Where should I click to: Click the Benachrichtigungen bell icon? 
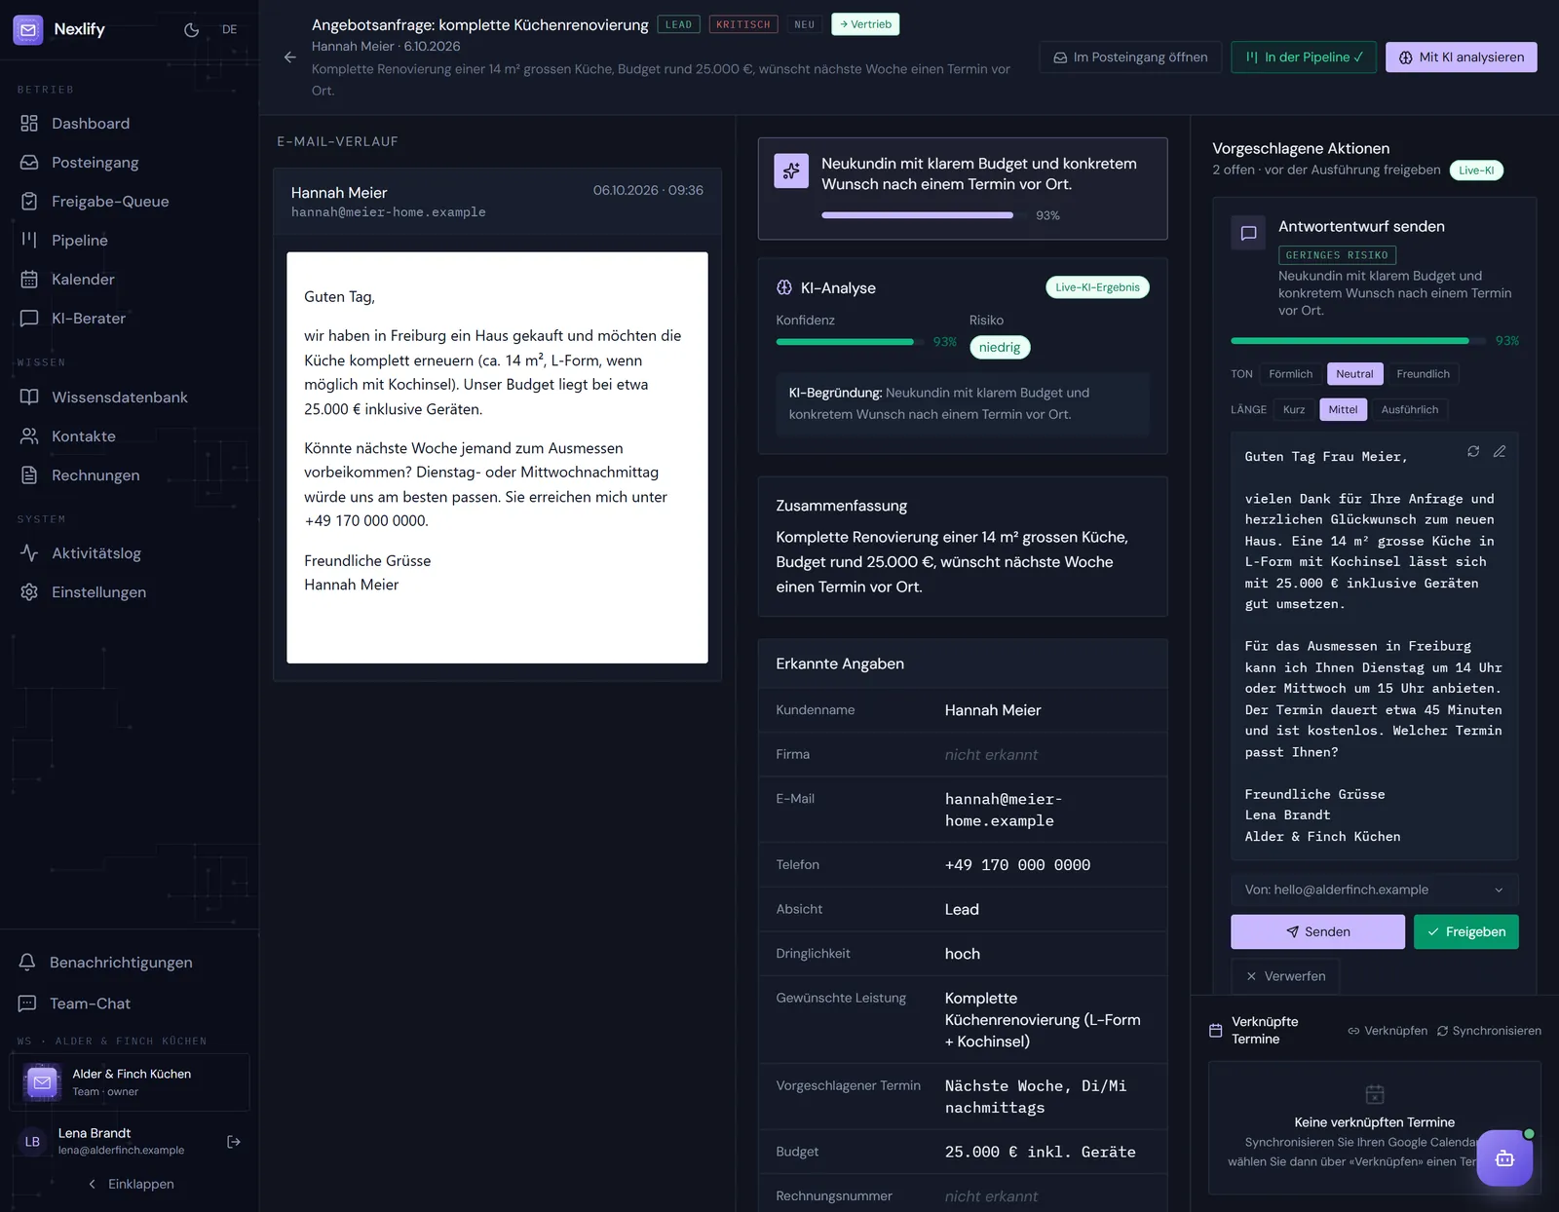coord(27,963)
